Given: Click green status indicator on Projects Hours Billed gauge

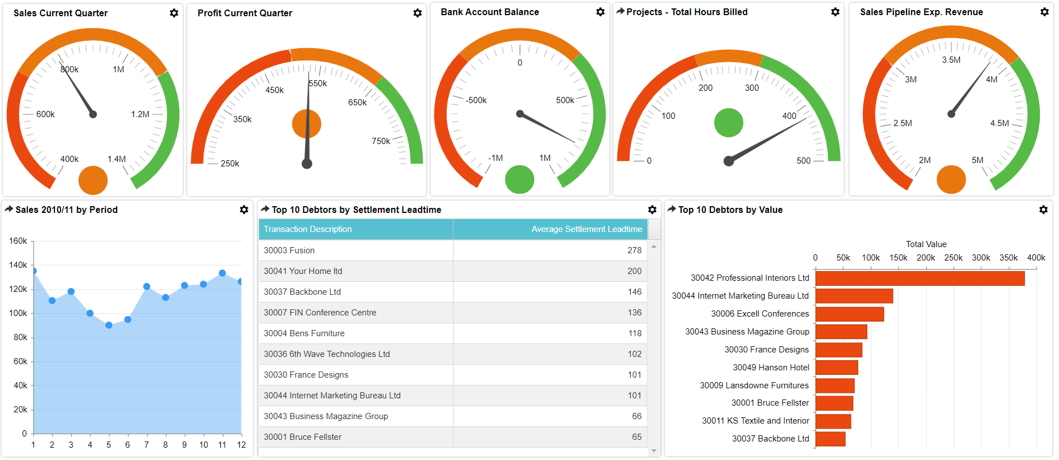Looking at the screenshot, I should click(729, 123).
